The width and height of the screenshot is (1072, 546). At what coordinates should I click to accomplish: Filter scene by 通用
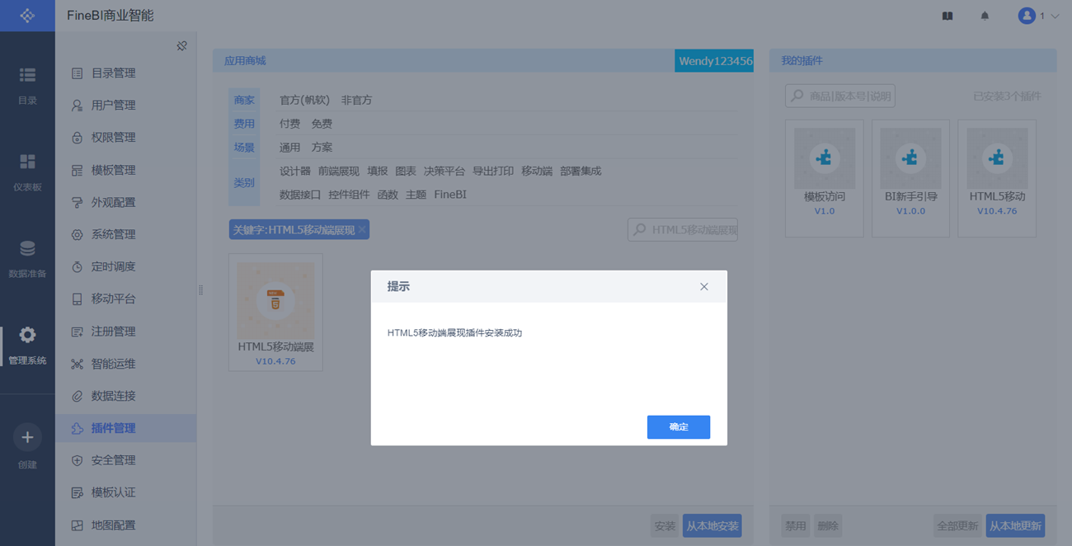289,148
